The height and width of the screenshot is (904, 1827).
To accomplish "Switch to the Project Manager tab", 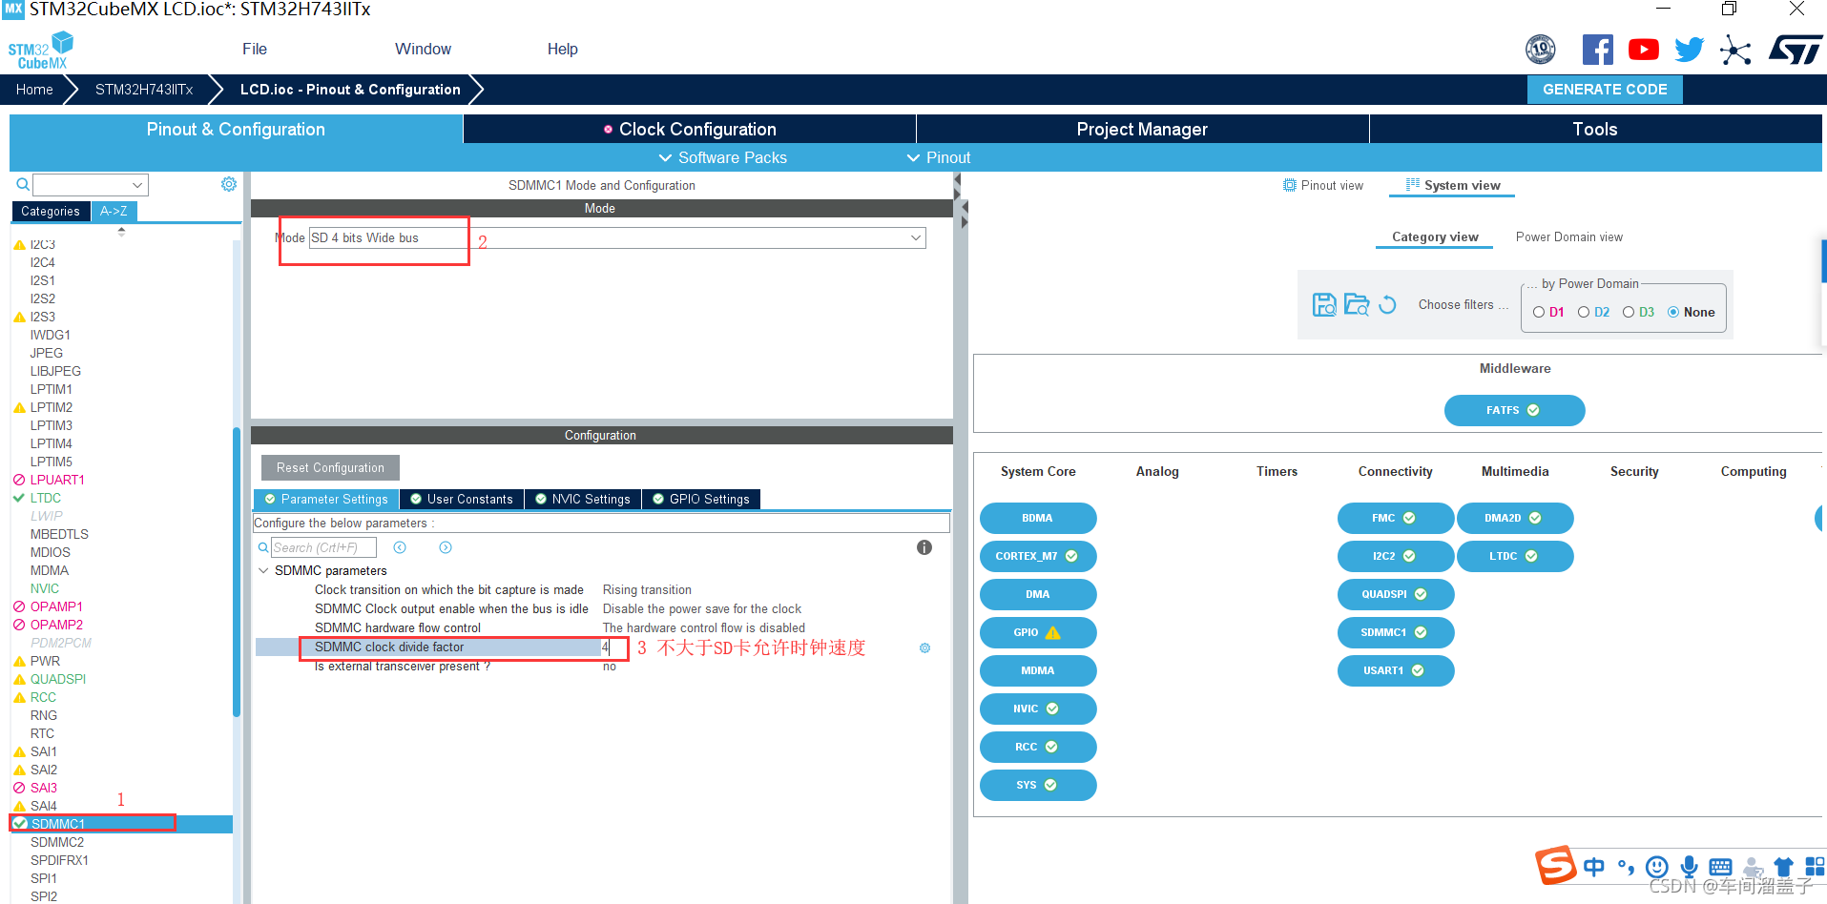I will coord(1142,129).
